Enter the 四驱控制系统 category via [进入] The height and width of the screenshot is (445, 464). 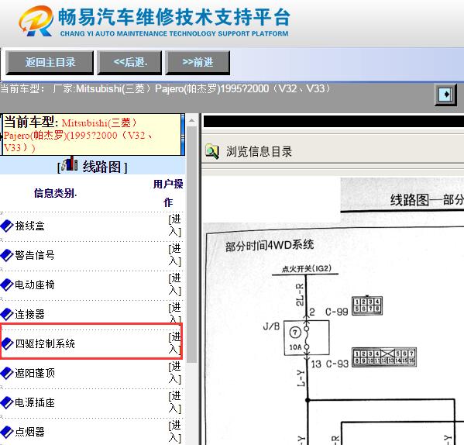[175, 343]
